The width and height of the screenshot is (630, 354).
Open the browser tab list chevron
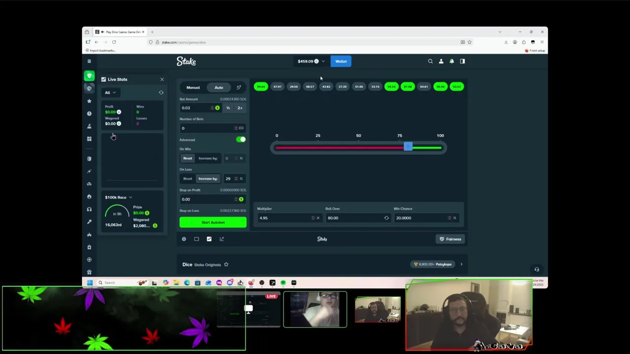pos(500,32)
